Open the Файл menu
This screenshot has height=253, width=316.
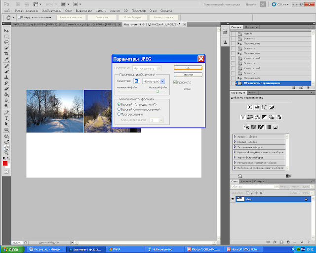click(7, 11)
